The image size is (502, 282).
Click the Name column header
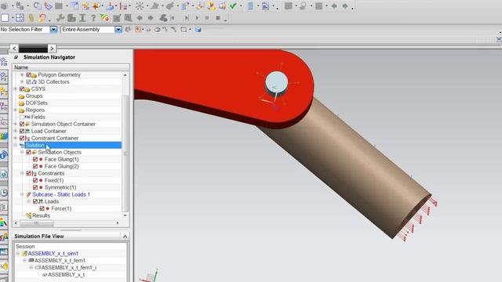tap(71, 67)
